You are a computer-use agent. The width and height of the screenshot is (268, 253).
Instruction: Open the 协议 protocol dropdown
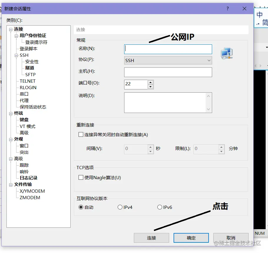tap(209, 60)
